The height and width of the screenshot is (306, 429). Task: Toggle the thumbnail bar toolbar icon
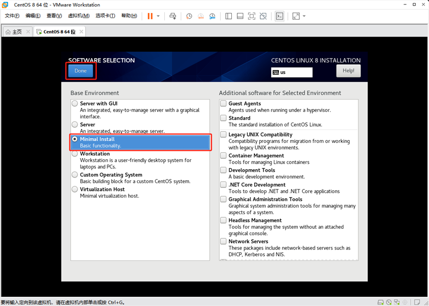click(240, 16)
